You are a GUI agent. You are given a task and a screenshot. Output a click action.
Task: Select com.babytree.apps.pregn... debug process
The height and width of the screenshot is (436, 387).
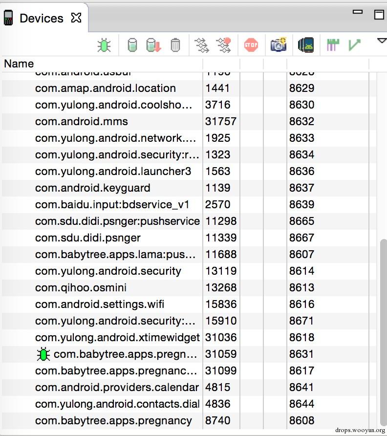(x=189, y=354)
